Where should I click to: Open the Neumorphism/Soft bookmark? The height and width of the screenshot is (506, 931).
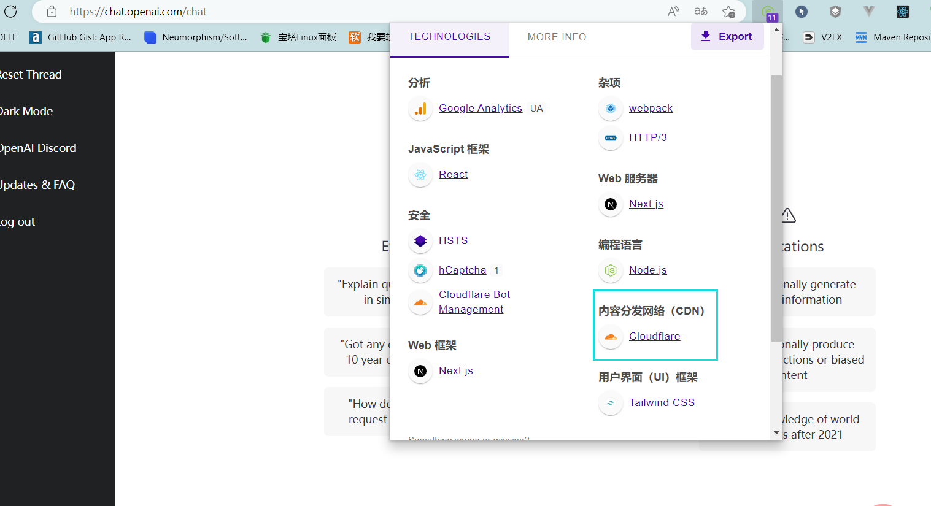coord(196,37)
